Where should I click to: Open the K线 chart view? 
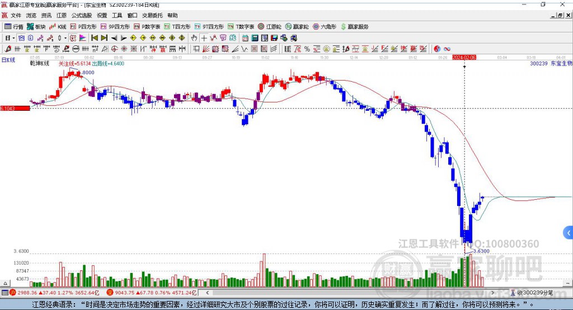(58, 27)
